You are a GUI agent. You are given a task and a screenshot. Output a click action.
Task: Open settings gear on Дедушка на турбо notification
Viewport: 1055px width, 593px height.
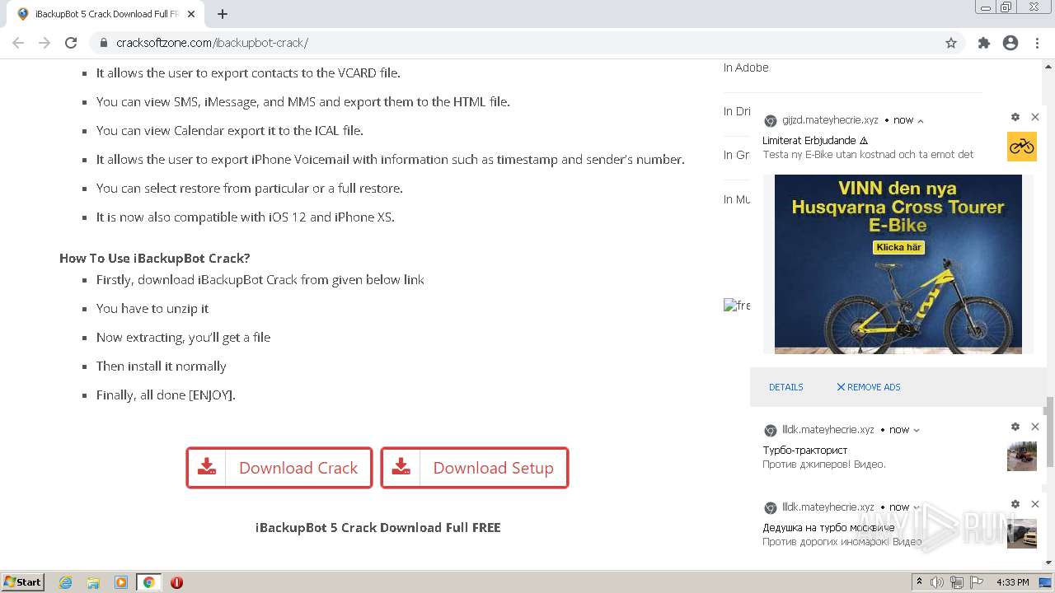click(1015, 504)
